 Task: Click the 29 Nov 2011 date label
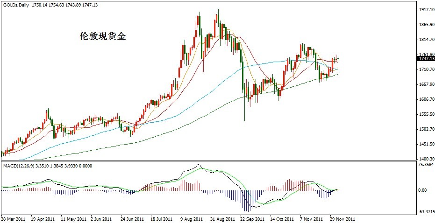click(x=342, y=218)
